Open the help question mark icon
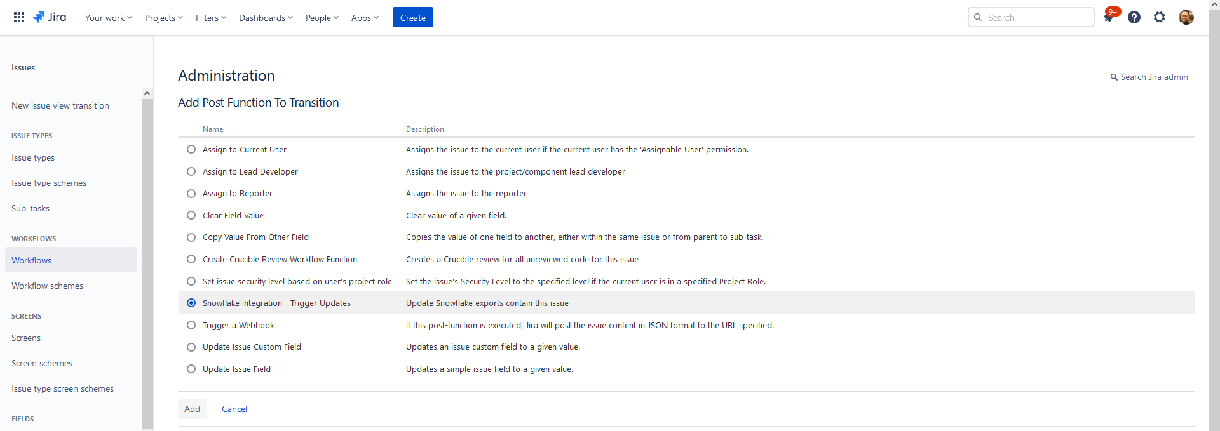This screenshot has width=1220, height=431. [1134, 17]
